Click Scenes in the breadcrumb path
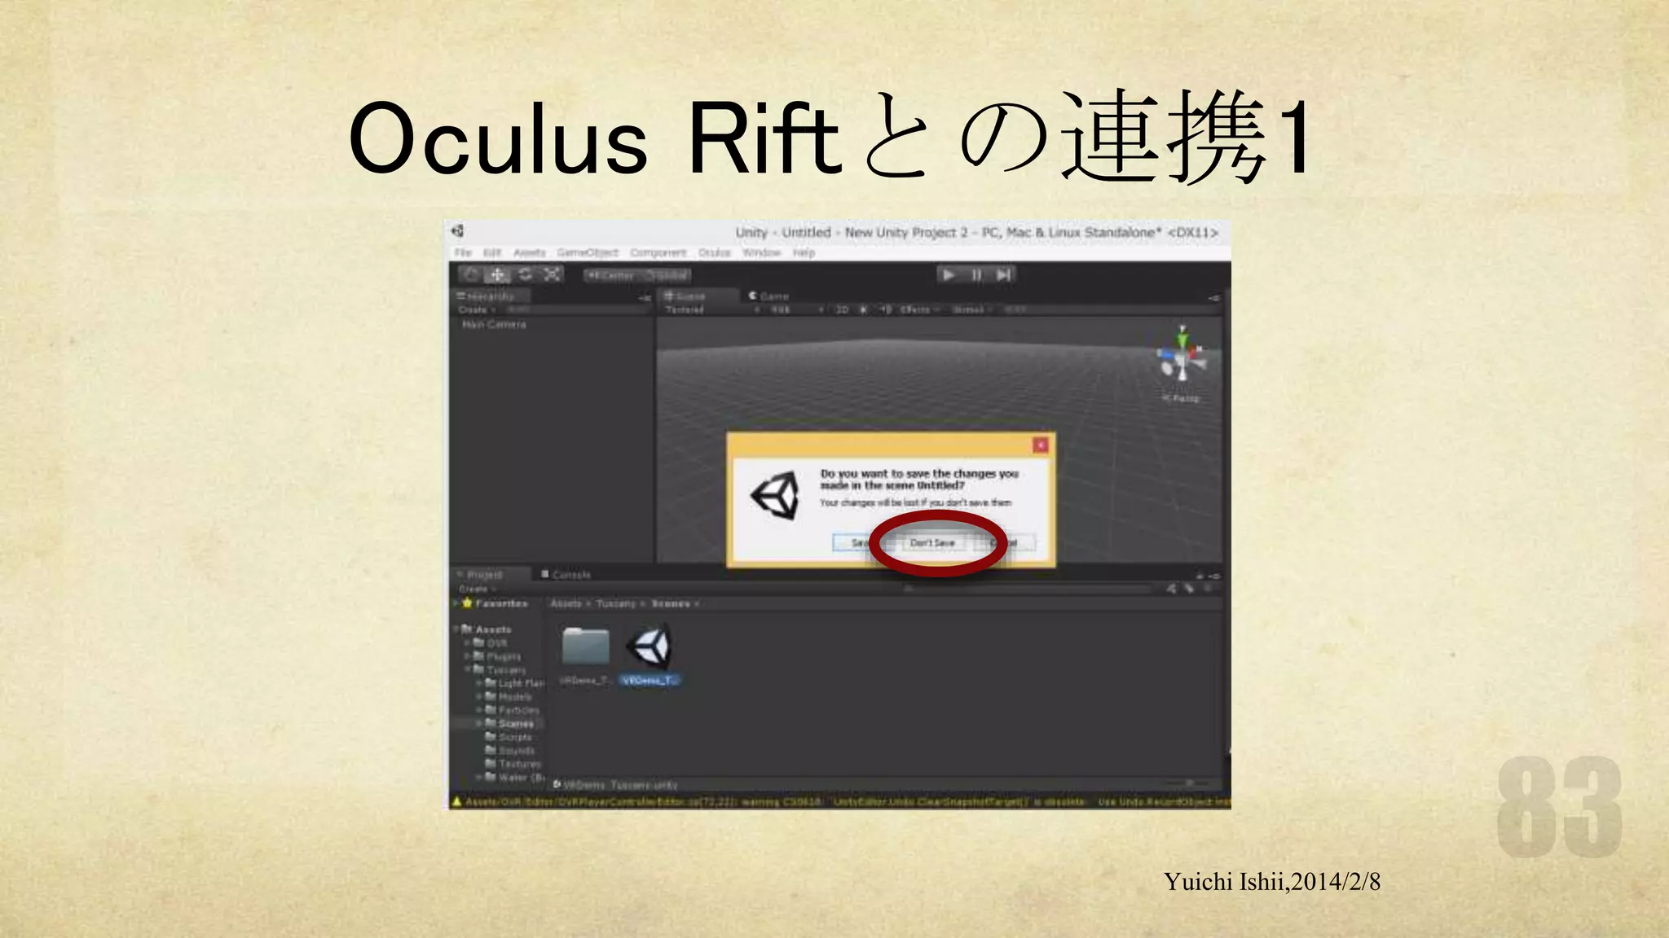 pos(671,604)
